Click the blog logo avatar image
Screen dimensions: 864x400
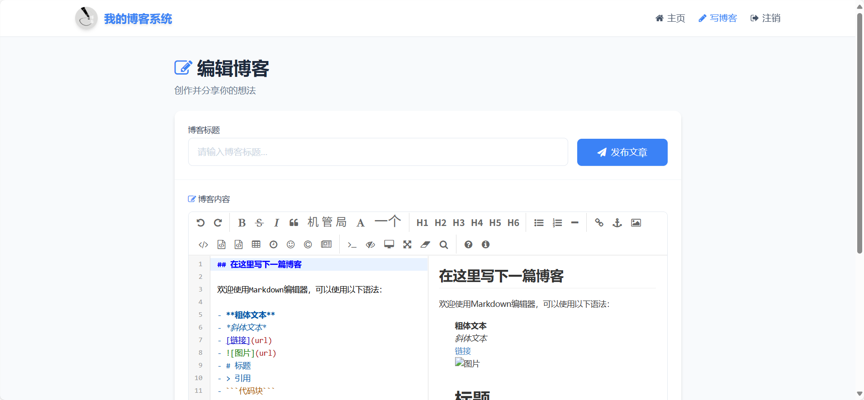tap(86, 18)
